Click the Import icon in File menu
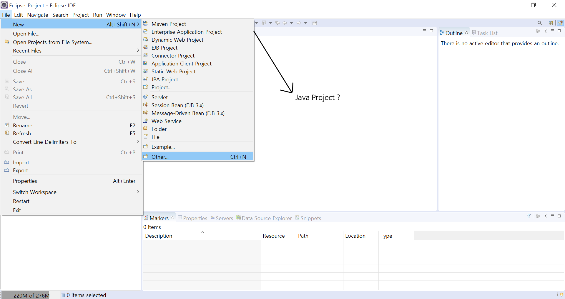Screen dimensions: 565x299 (7, 162)
